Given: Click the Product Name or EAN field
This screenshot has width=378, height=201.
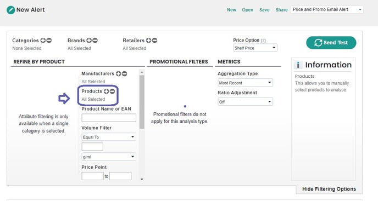Looking at the screenshot, I should pyautogui.click(x=109, y=118).
